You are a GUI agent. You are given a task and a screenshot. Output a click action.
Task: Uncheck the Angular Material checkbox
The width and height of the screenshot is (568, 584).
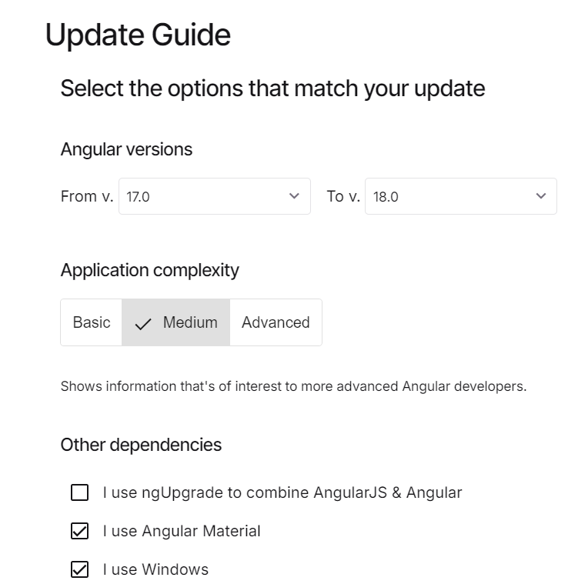click(x=79, y=531)
